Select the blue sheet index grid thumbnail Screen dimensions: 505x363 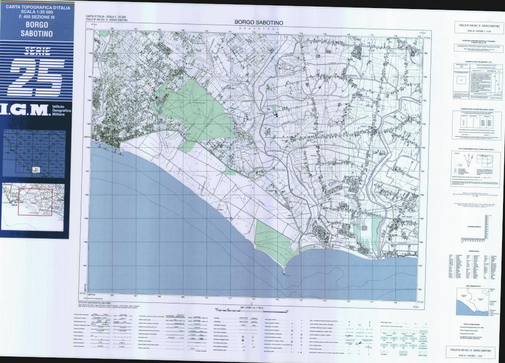point(34,153)
